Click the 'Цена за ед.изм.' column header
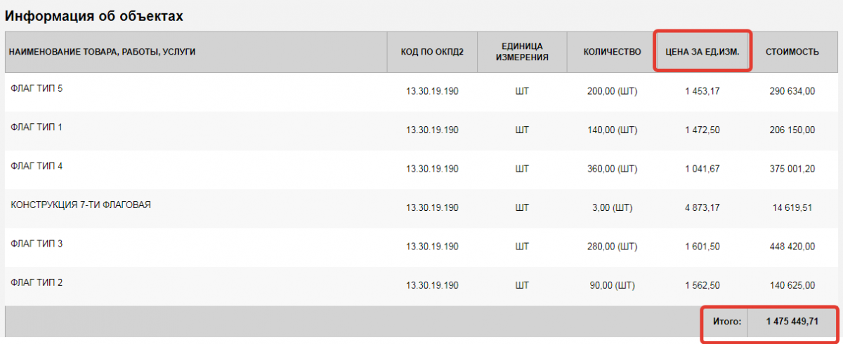843x344 pixels. 705,52
